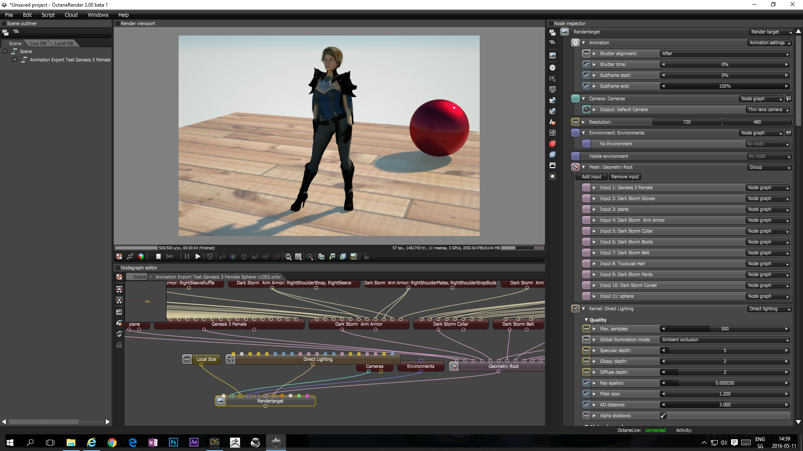The width and height of the screenshot is (803, 451).
Task: Click the Remove input button
Action: (624, 177)
